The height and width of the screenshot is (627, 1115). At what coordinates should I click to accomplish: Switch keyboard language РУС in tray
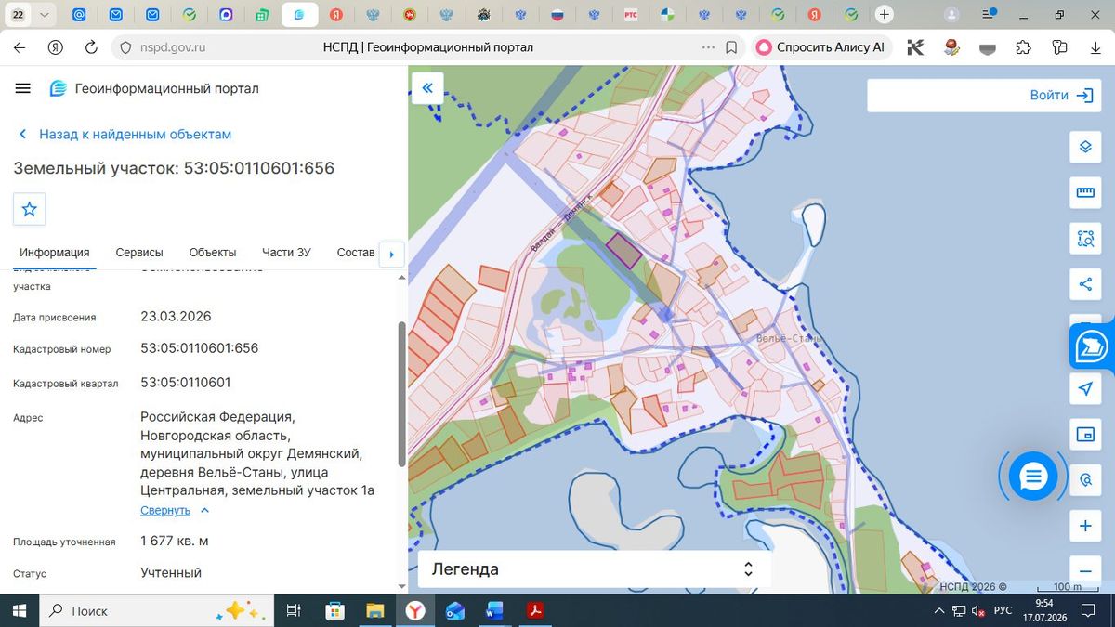click(1003, 610)
